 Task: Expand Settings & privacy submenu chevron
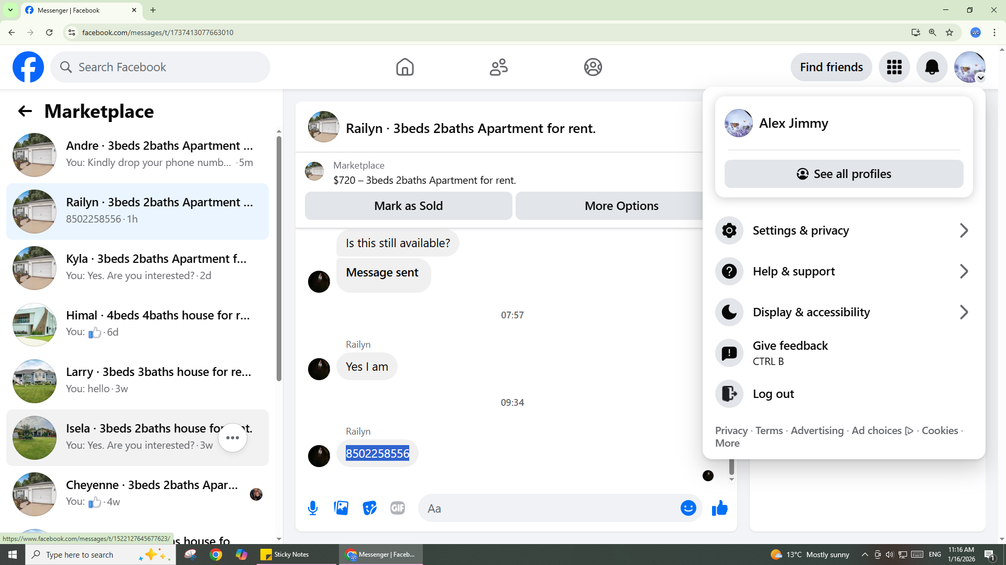tap(964, 230)
